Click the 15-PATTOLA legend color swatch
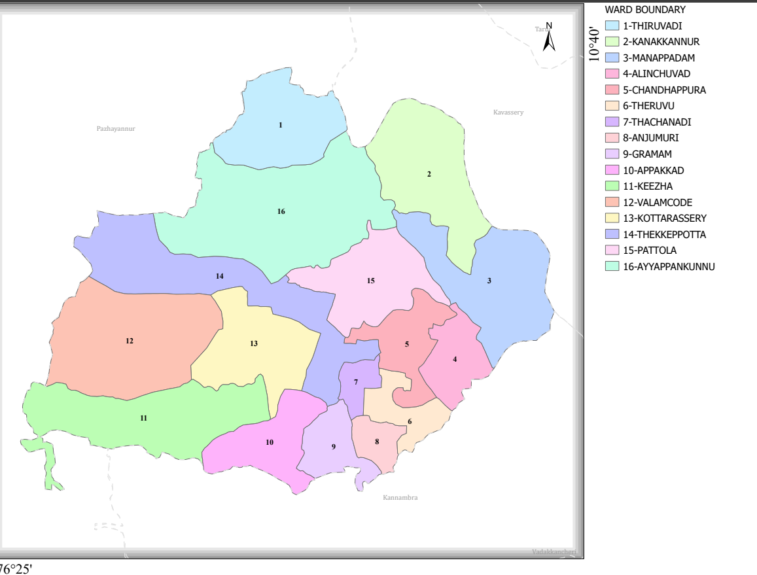This screenshot has height=575, width=757. tap(612, 250)
